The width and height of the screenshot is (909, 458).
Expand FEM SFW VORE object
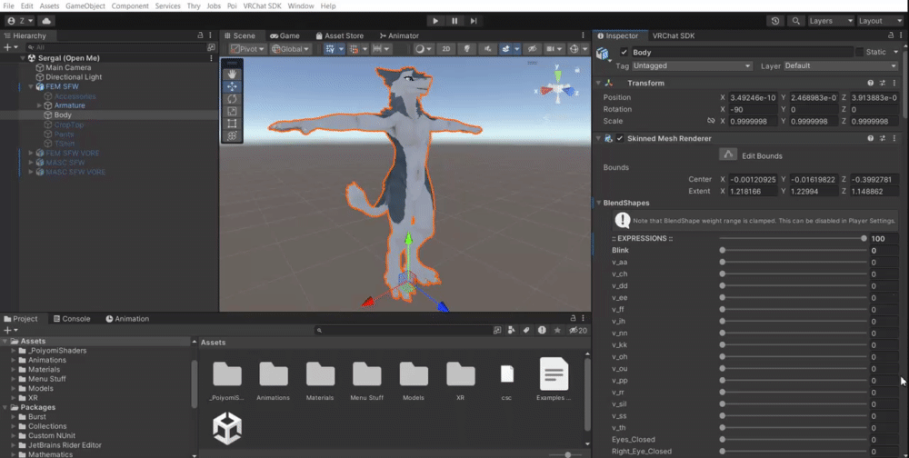(31, 153)
